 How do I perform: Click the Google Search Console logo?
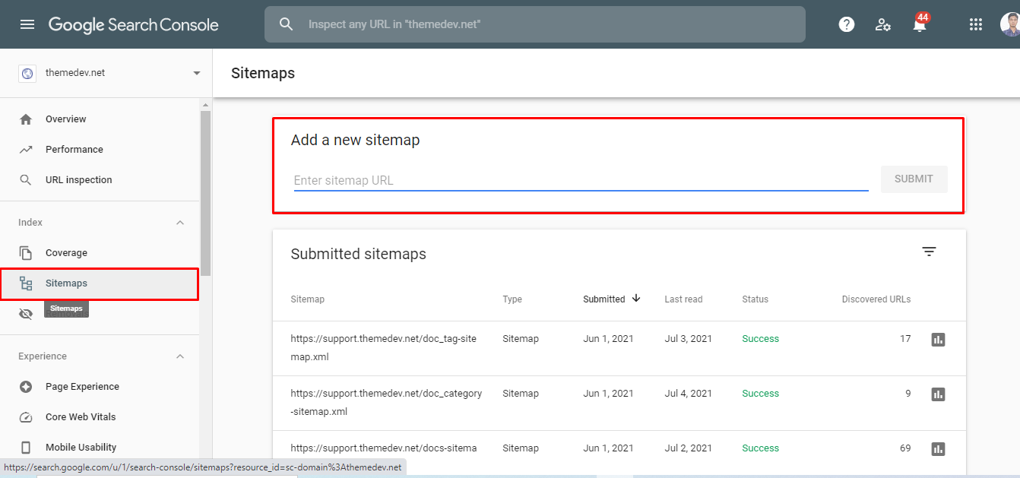(x=134, y=24)
